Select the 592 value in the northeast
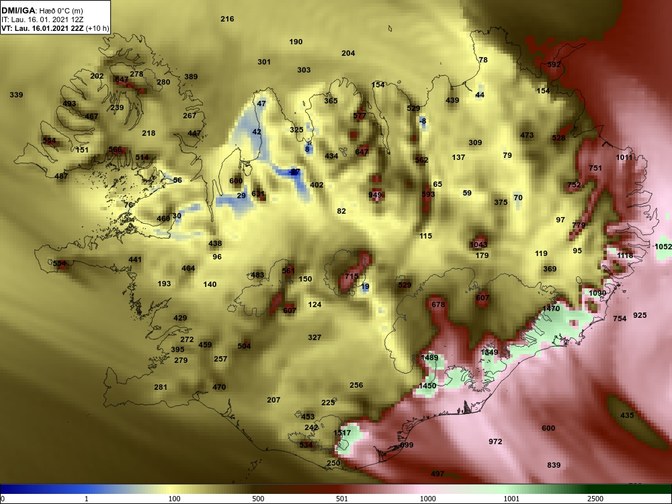 [554, 65]
